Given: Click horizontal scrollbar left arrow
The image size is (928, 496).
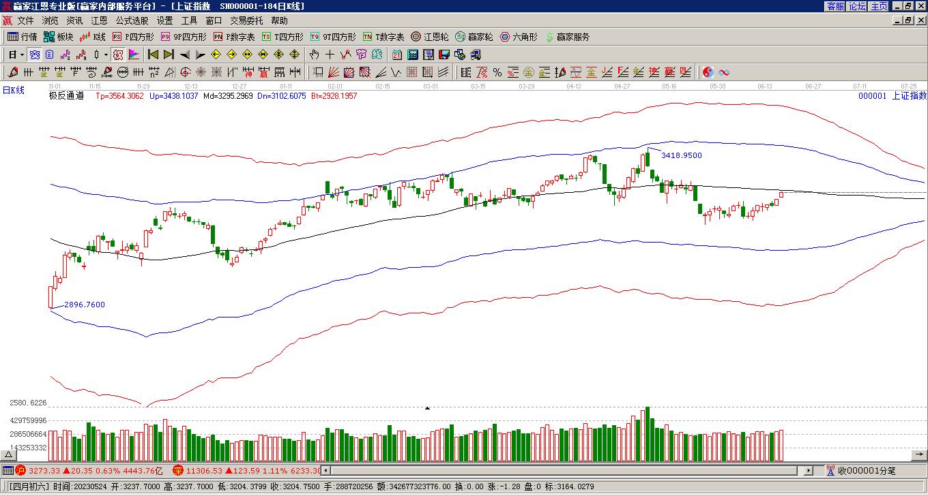Looking at the screenshot, I should pyautogui.click(x=326, y=470).
